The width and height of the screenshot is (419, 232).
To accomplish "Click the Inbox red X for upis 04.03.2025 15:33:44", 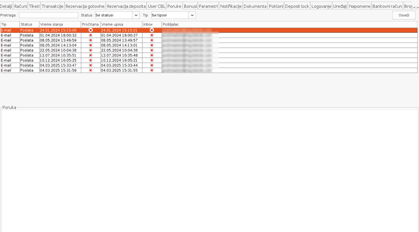I will (x=152, y=65).
